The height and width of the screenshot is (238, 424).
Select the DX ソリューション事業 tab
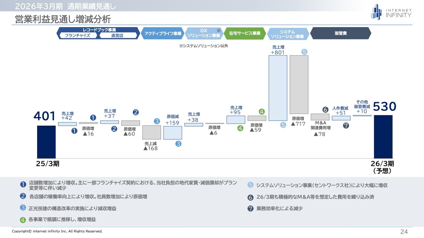point(203,33)
